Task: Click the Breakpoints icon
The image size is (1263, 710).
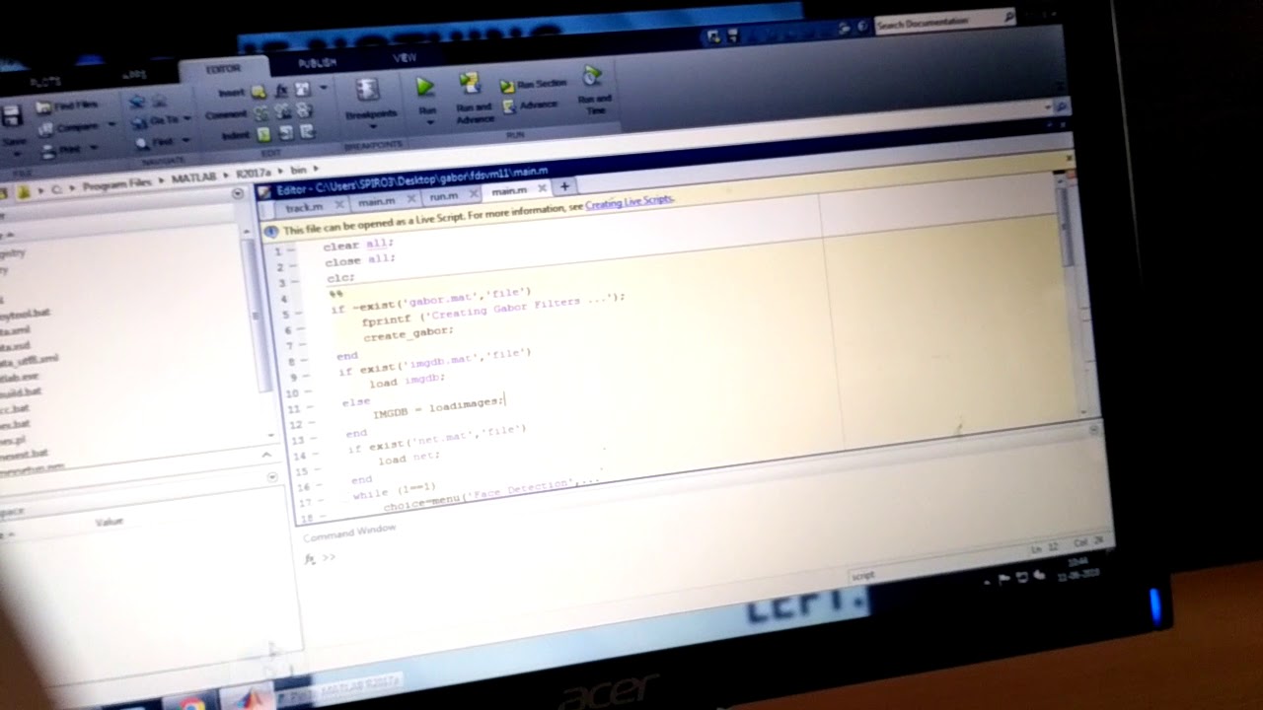Action: (x=368, y=91)
